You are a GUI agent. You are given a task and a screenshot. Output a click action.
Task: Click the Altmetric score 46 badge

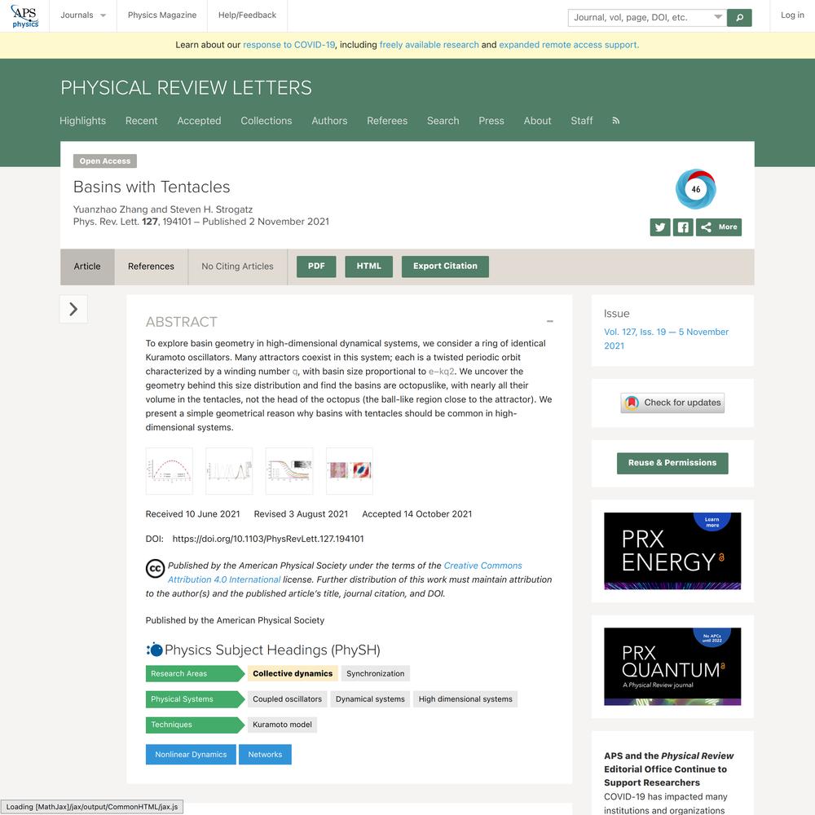coord(695,189)
